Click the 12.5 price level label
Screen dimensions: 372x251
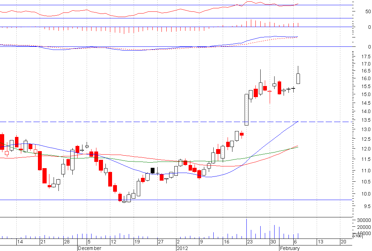coord(366,139)
